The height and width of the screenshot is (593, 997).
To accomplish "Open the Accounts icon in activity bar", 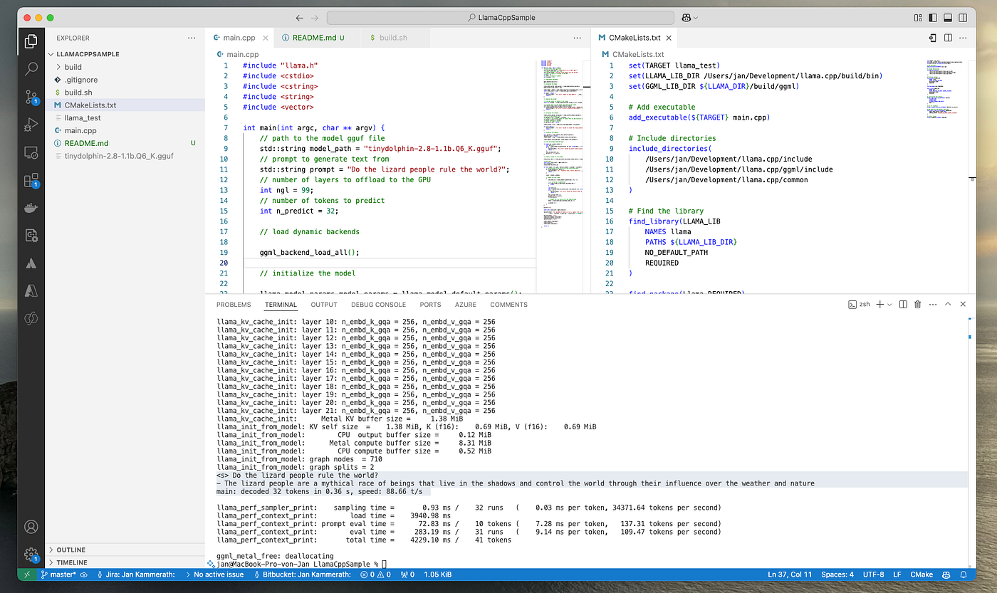I will (31, 527).
